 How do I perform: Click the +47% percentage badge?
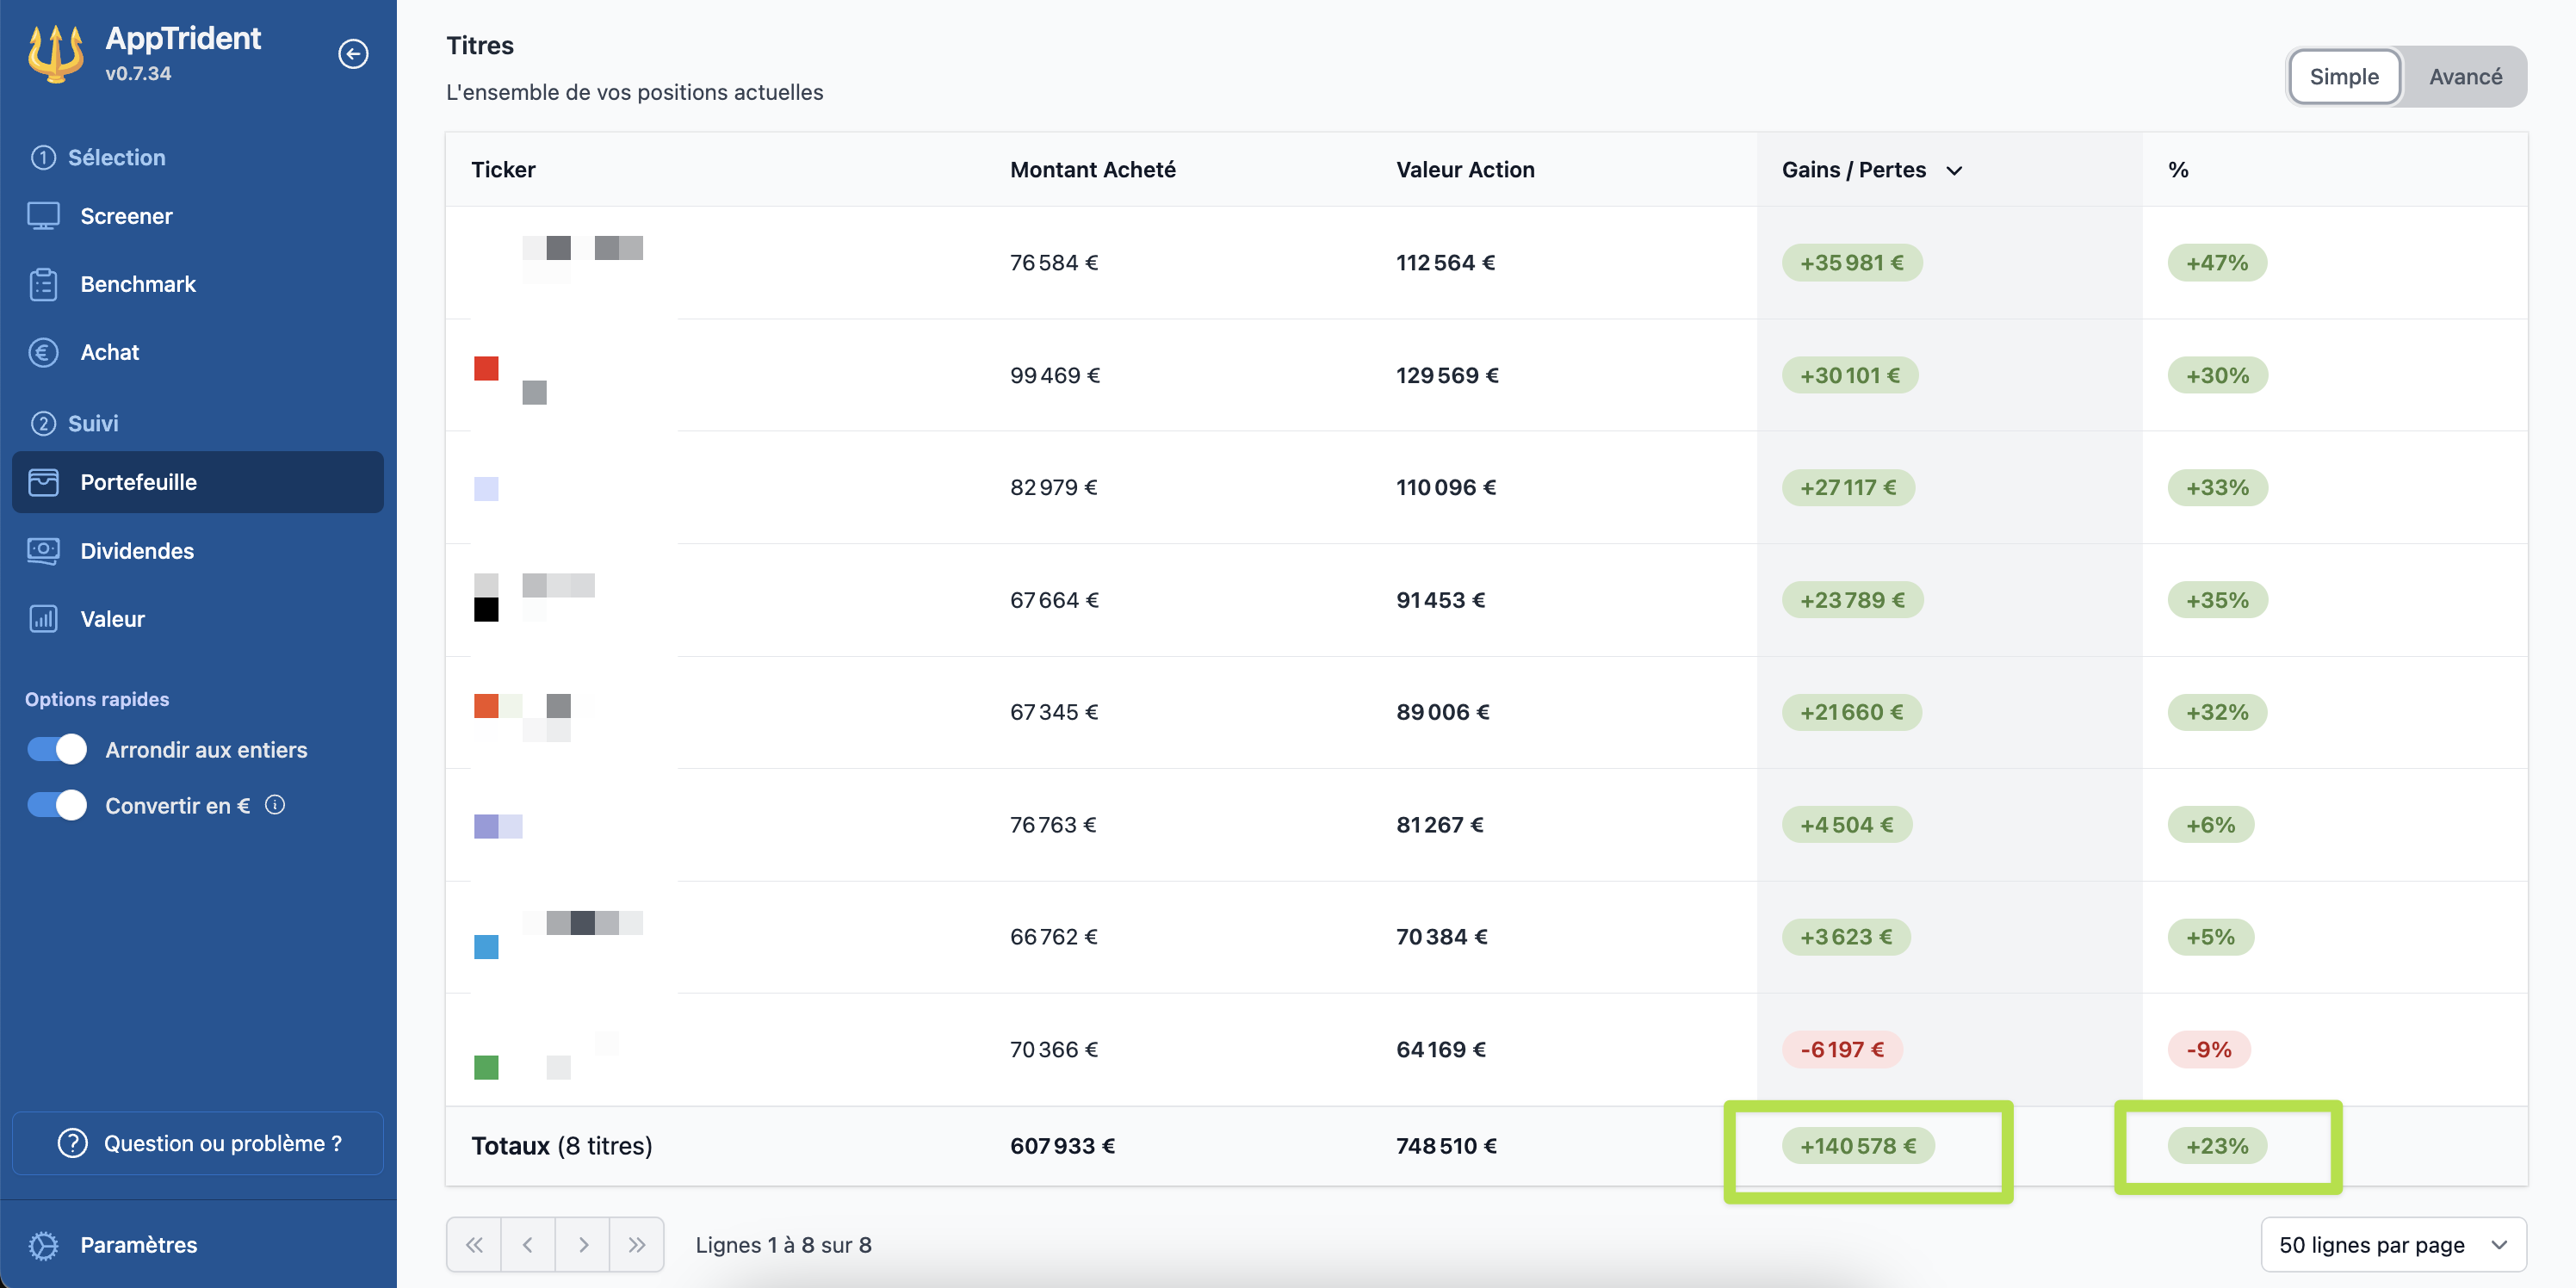(2216, 263)
